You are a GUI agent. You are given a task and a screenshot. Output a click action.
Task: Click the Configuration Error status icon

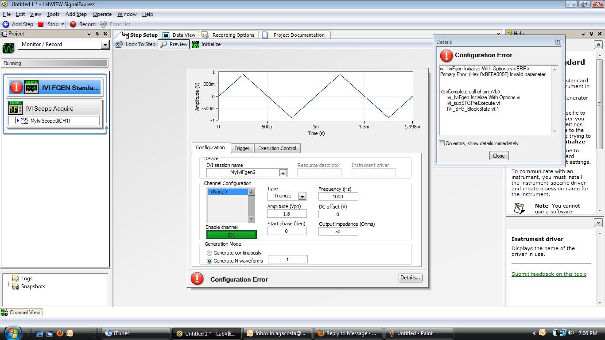tap(197, 278)
